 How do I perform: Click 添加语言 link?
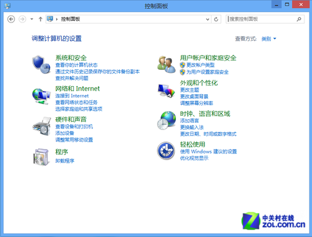(x=190, y=121)
